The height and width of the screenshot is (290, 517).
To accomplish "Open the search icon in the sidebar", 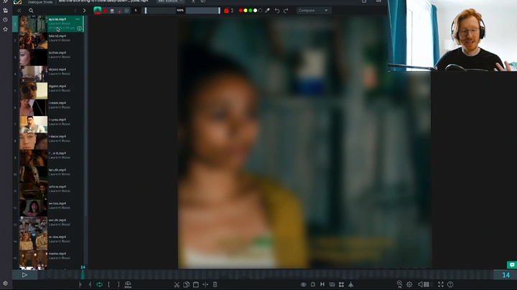I will [31, 11].
